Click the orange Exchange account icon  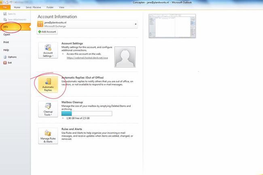click(x=40, y=24)
